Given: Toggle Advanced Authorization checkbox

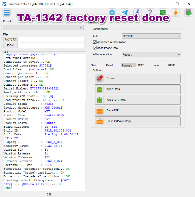Looking at the screenshot, I should tap(95, 42).
